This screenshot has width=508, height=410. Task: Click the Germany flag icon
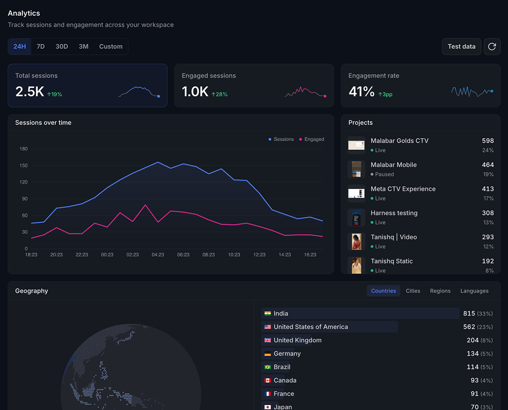[268, 354]
